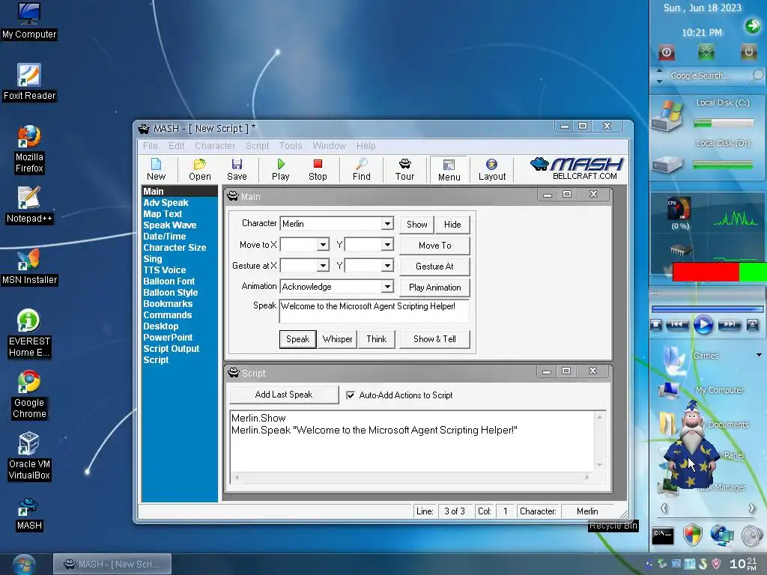Click the media player play button
The height and width of the screenshot is (575, 767).
click(703, 325)
